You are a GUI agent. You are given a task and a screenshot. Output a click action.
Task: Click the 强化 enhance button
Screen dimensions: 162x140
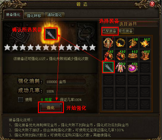click(51, 107)
